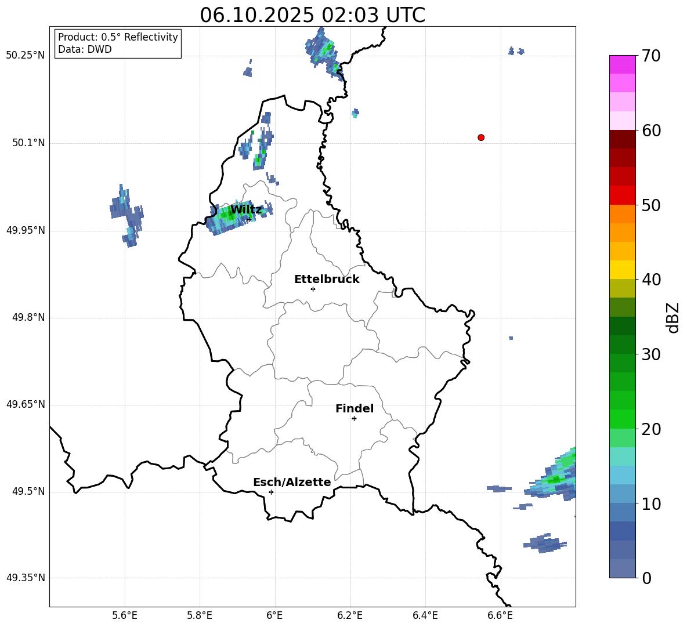The height and width of the screenshot is (627, 687).
Task: Click the red dot marker on the map
Action: pos(481,137)
